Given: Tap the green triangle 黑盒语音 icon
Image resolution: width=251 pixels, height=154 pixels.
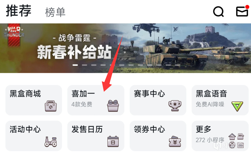Looking at the screenshot, I should coord(237,106).
